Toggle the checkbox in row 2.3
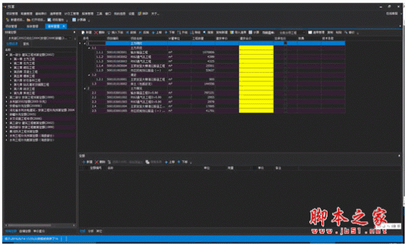The height and width of the screenshot is (245, 406). pyautogui.click(x=286, y=102)
